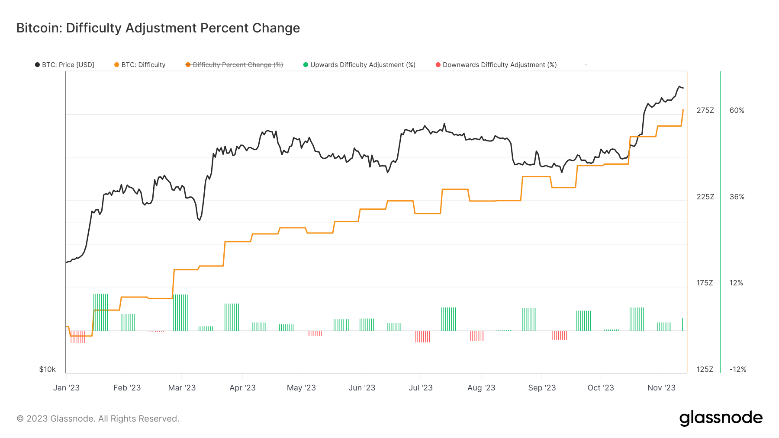Click the Glassnode copyright notice
This screenshot has width=779, height=438.
(x=98, y=419)
